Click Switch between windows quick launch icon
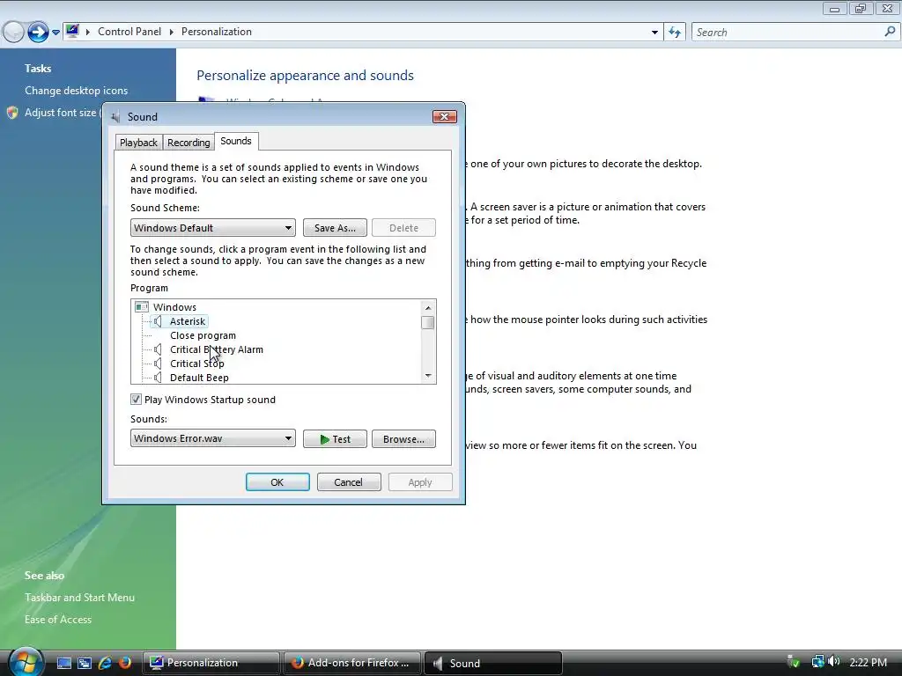 click(84, 663)
